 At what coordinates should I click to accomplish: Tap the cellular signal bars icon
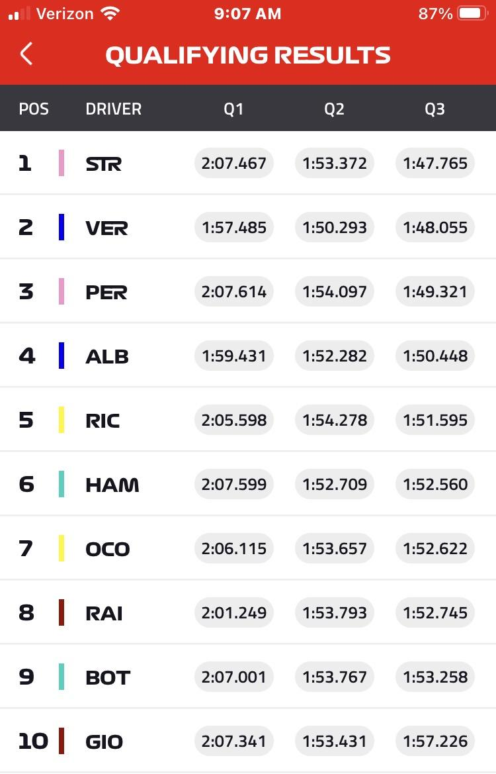click(19, 13)
